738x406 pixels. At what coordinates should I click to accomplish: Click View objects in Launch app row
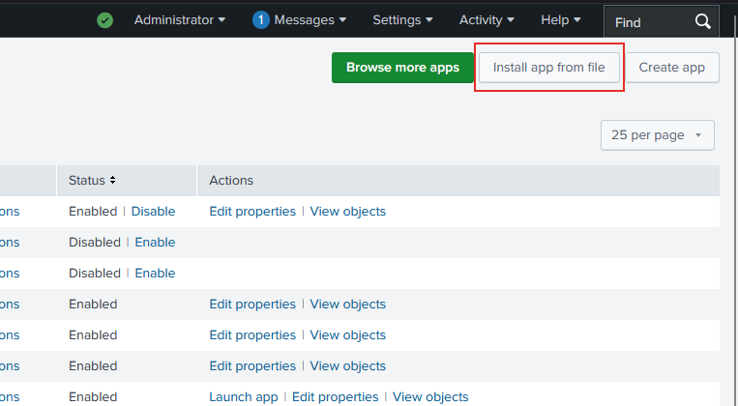click(x=430, y=397)
